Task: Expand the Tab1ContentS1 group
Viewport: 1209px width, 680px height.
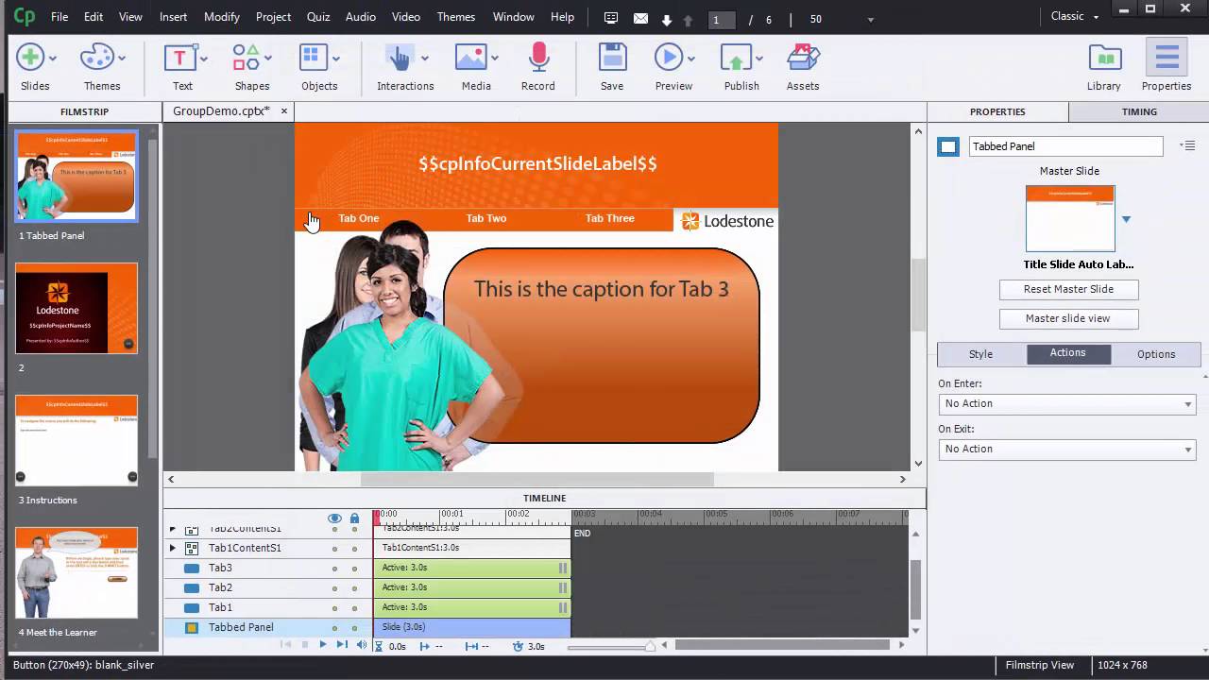Action: 172,548
